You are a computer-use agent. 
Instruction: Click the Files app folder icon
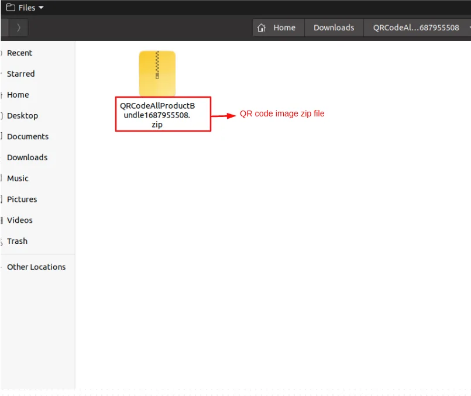[11, 8]
